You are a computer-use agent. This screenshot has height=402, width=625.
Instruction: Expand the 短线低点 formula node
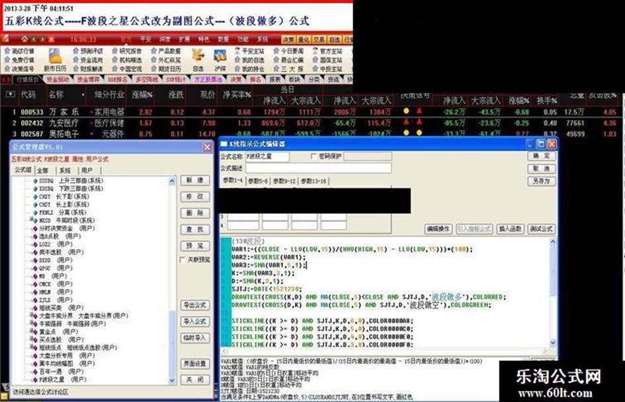(32, 347)
